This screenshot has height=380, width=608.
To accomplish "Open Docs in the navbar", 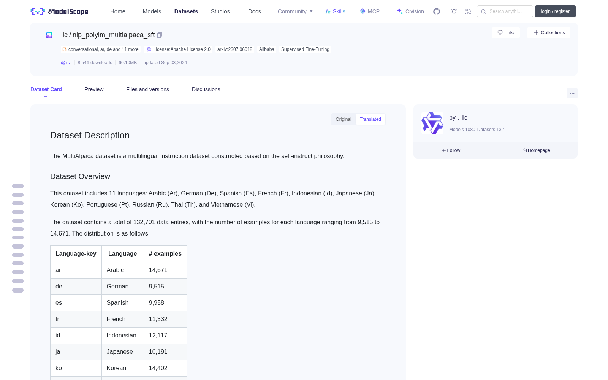I will coord(255,11).
